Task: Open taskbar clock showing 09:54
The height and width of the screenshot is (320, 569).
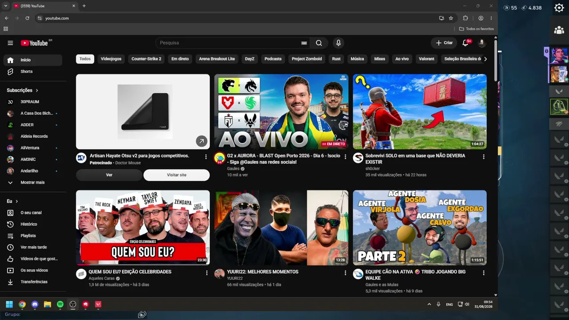Action: (x=483, y=304)
